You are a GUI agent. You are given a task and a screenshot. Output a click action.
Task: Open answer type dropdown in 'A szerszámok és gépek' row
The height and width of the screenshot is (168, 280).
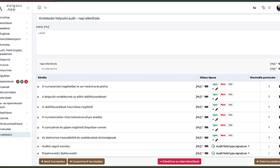point(213,130)
